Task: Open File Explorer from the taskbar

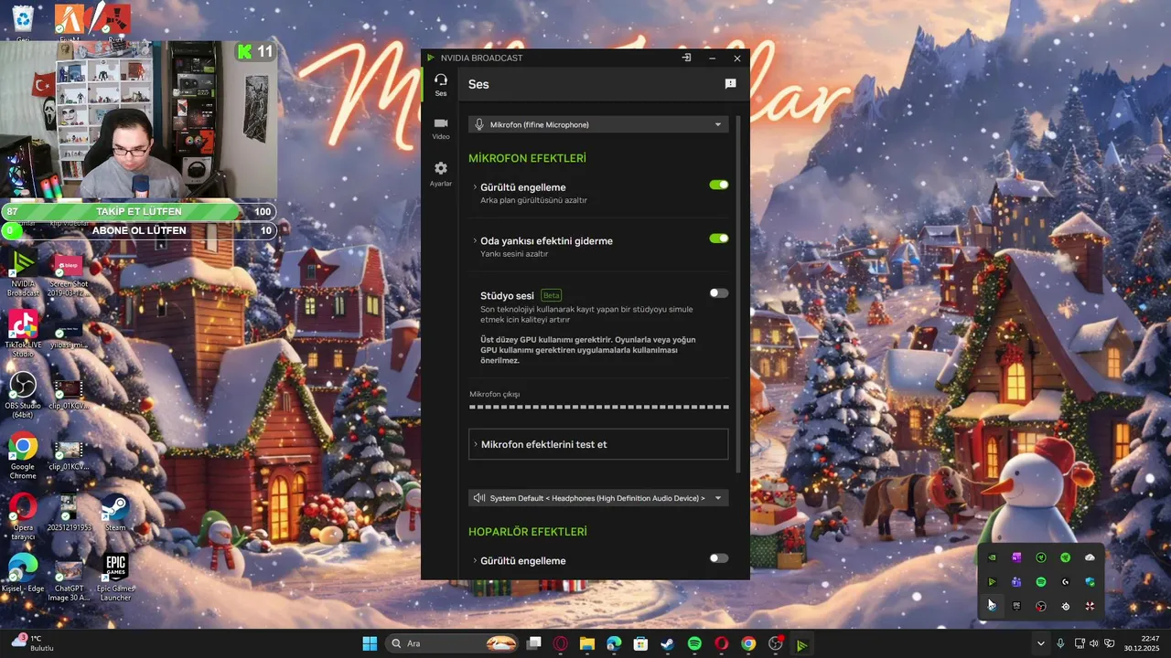Action: 587,643
